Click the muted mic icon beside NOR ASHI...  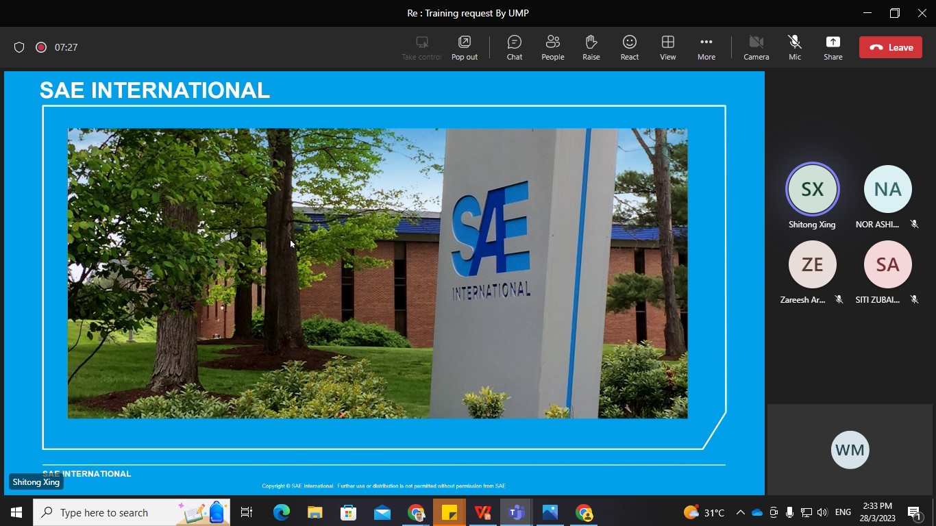tap(914, 224)
